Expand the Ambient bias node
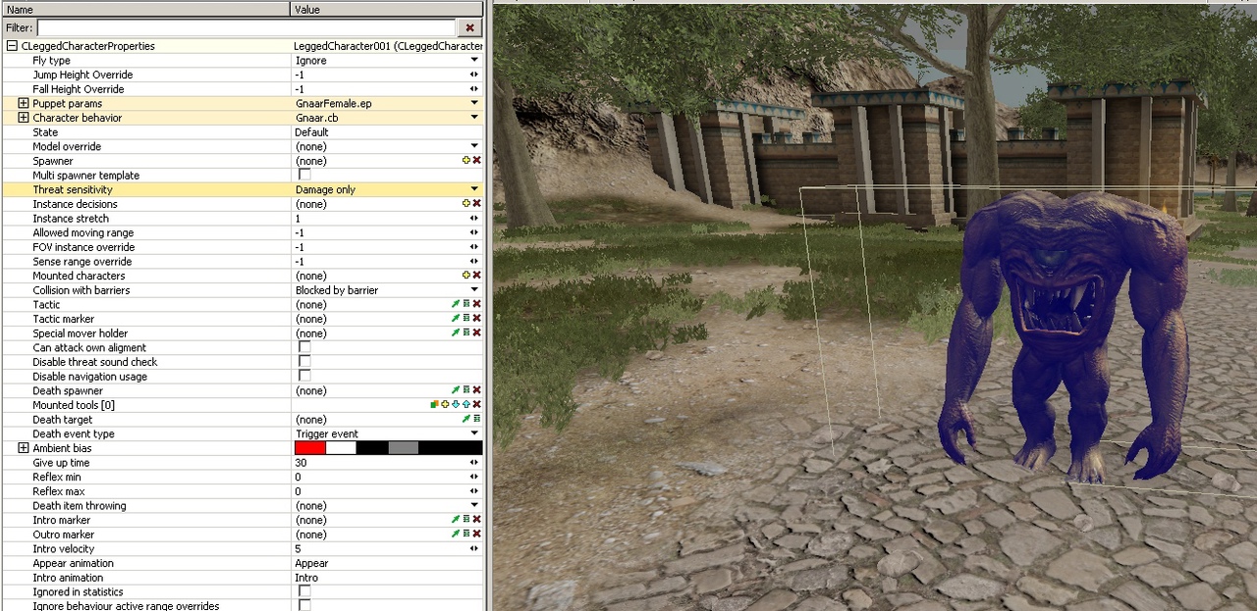 (x=24, y=448)
